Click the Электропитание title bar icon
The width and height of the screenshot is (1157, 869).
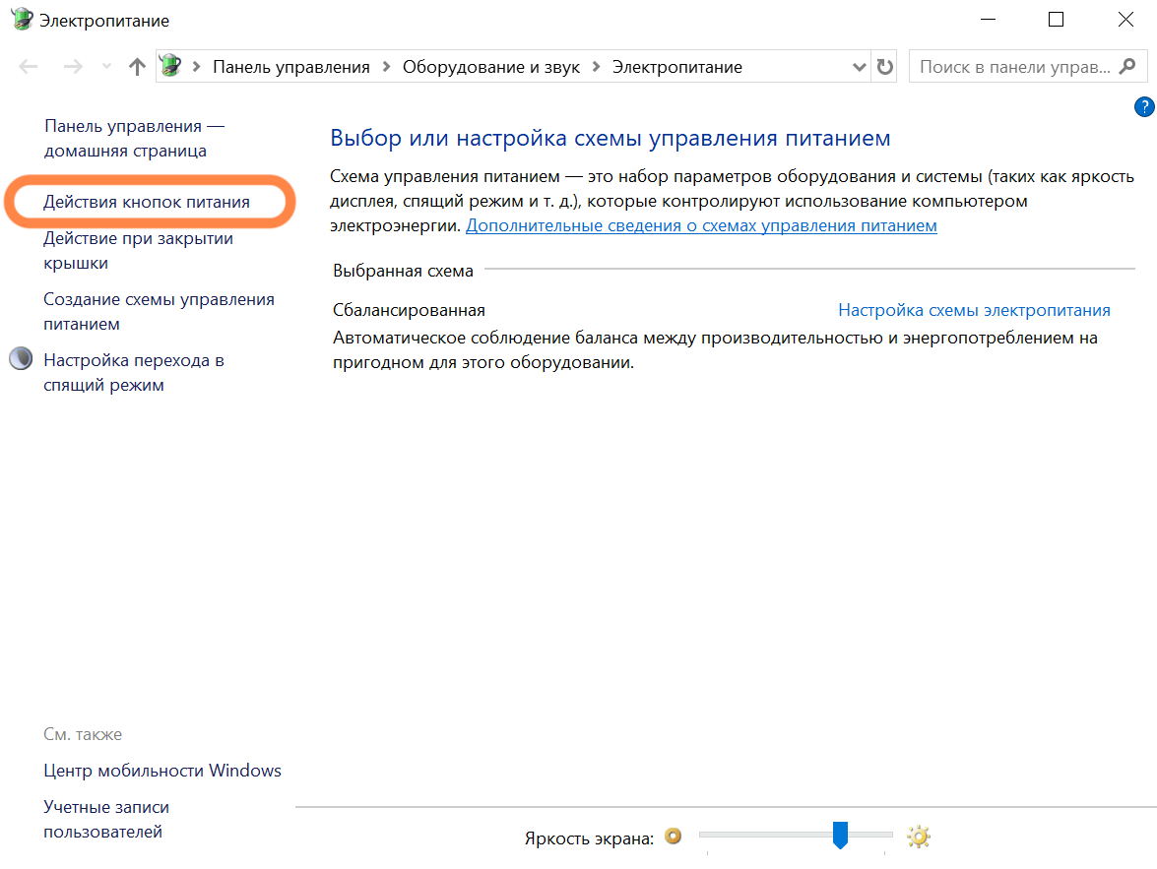coord(22,19)
